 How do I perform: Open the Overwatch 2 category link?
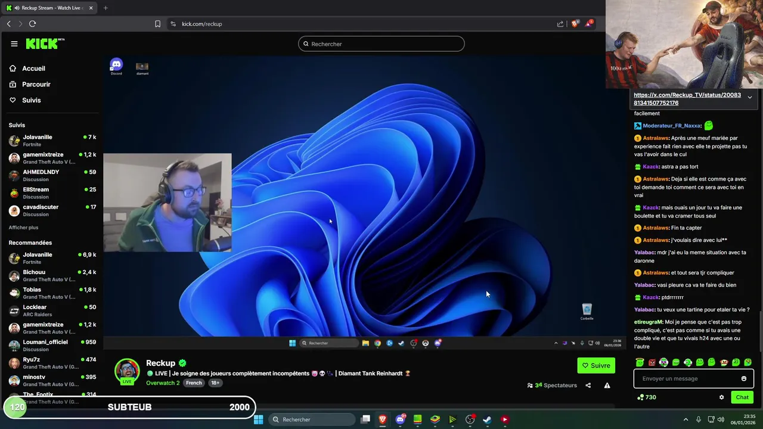[x=163, y=383]
